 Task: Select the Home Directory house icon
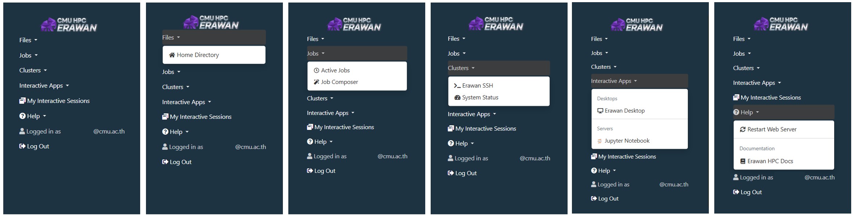click(x=172, y=55)
